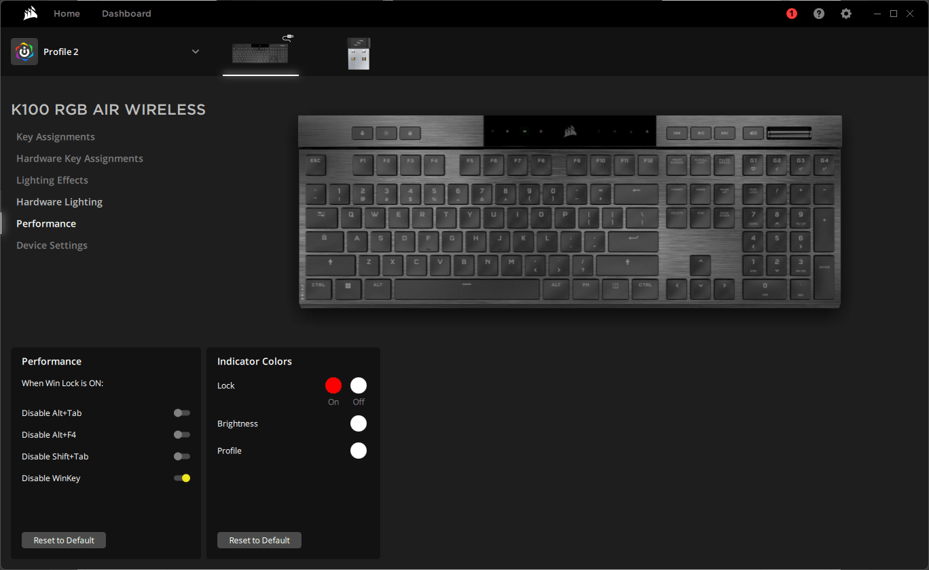This screenshot has height=570, width=929.
Task: Open the notifications alert badge
Action: pyautogui.click(x=792, y=14)
